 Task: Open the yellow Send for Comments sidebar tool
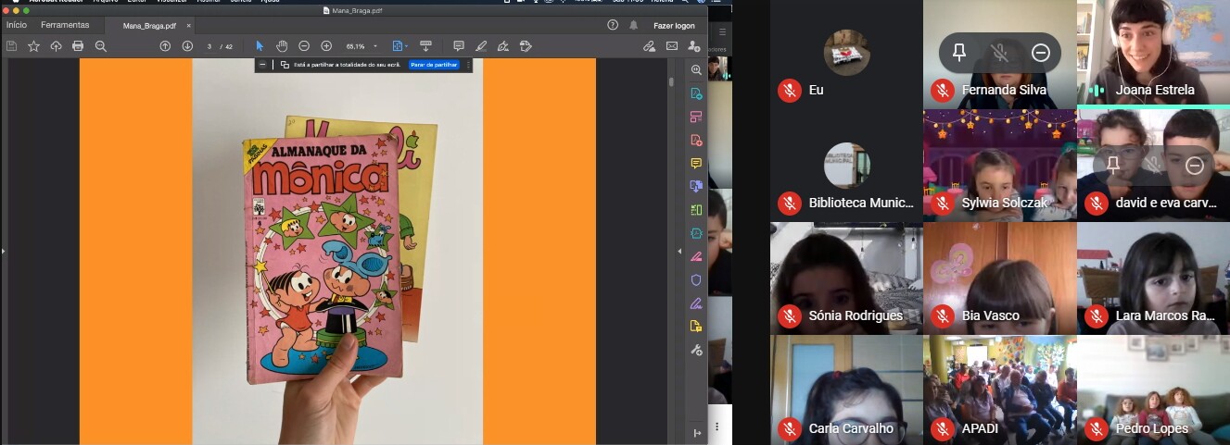pyautogui.click(x=696, y=326)
